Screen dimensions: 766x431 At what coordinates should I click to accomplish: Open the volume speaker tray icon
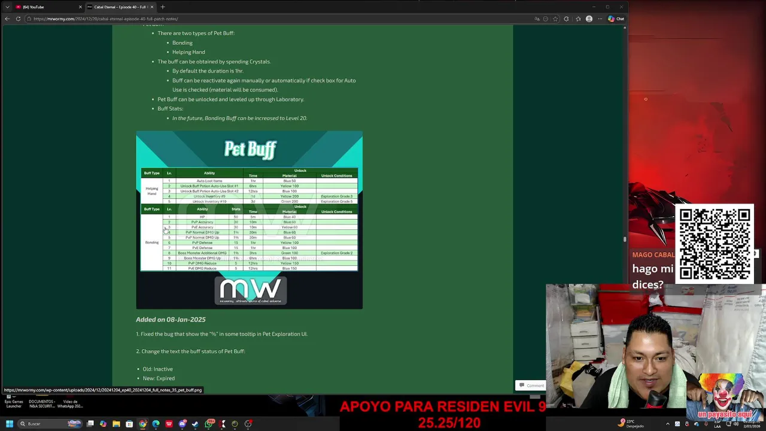pyautogui.click(x=736, y=424)
